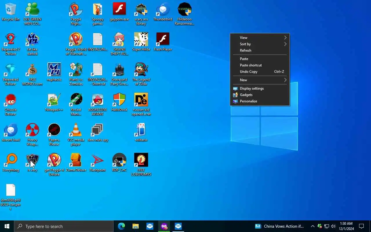
Task: Open the volume speaker tray icon
Action: 333,226
